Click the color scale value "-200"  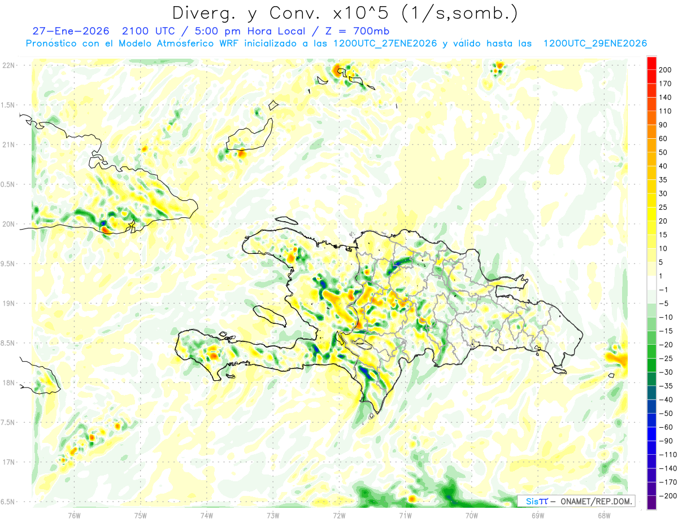tap(668, 496)
